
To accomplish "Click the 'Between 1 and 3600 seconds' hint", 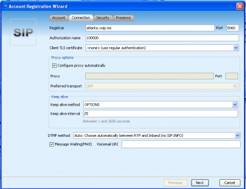I will [106, 121].
